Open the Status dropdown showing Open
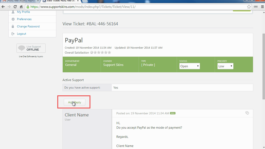The image size is (265, 149). [x=189, y=66]
